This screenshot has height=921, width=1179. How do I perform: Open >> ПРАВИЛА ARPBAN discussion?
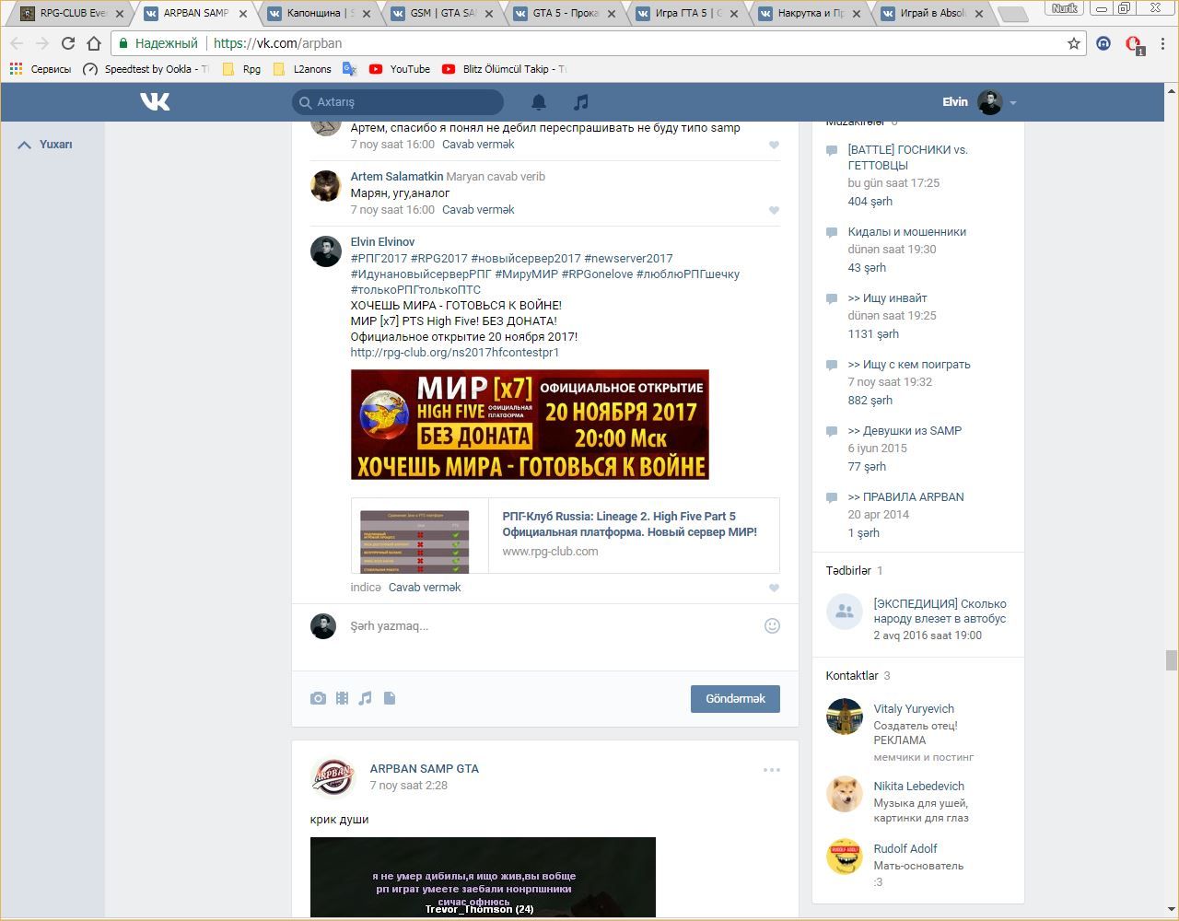click(x=905, y=497)
